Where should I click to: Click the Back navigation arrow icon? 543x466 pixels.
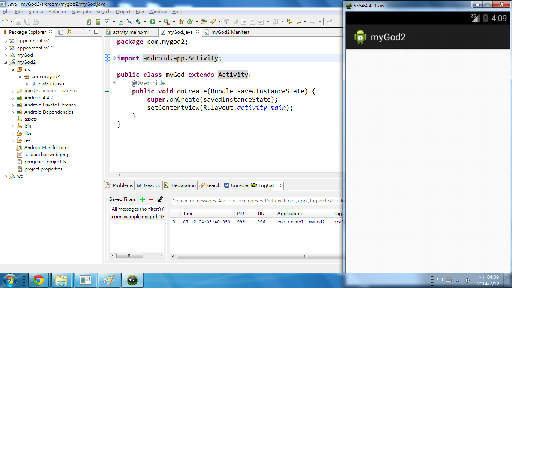pos(298,22)
